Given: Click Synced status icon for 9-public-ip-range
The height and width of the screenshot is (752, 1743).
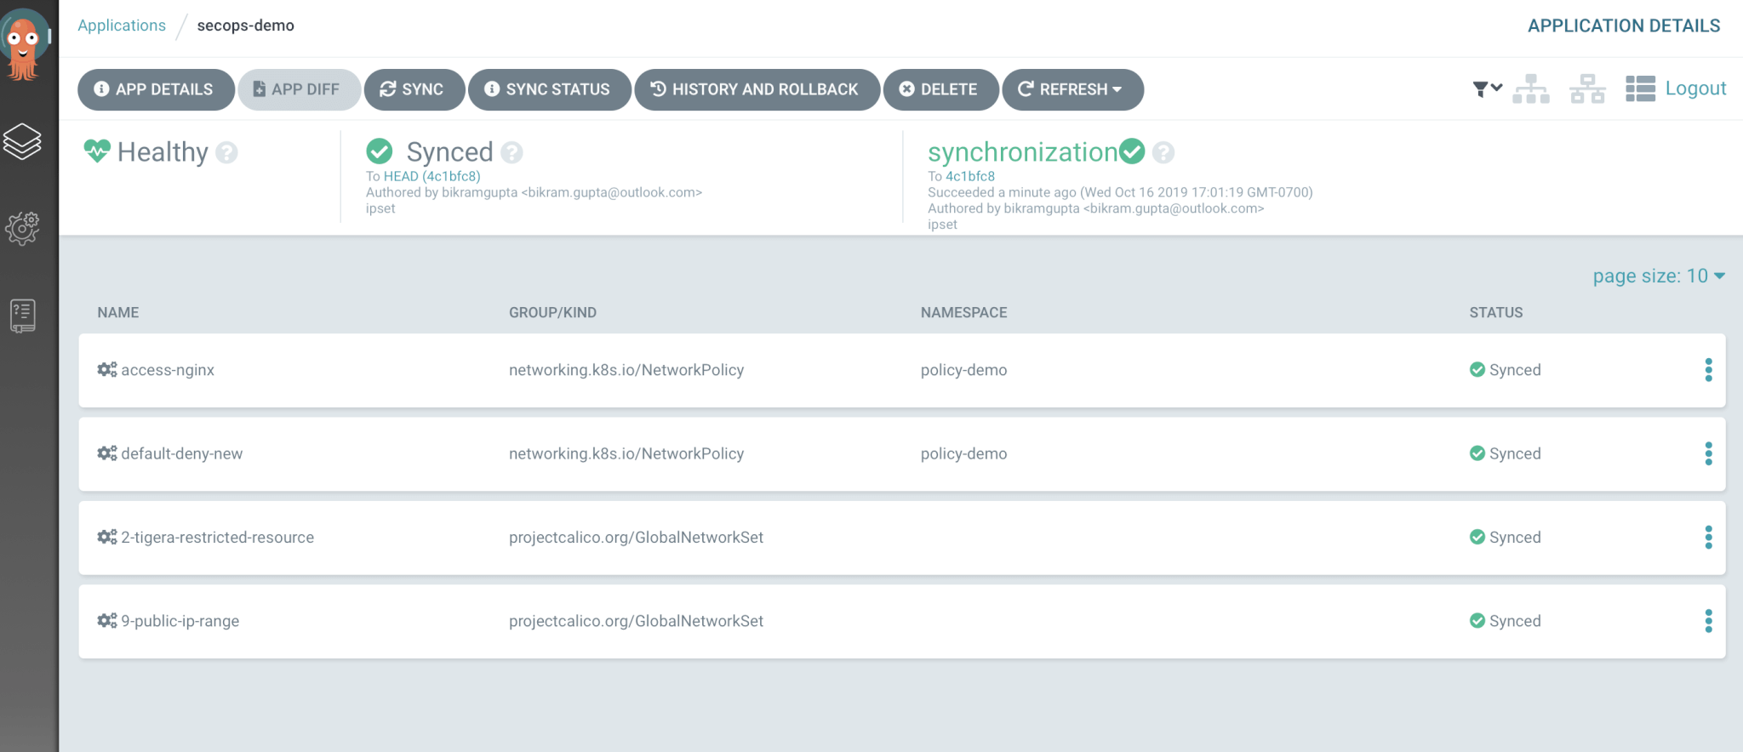Looking at the screenshot, I should pyautogui.click(x=1477, y=621).
